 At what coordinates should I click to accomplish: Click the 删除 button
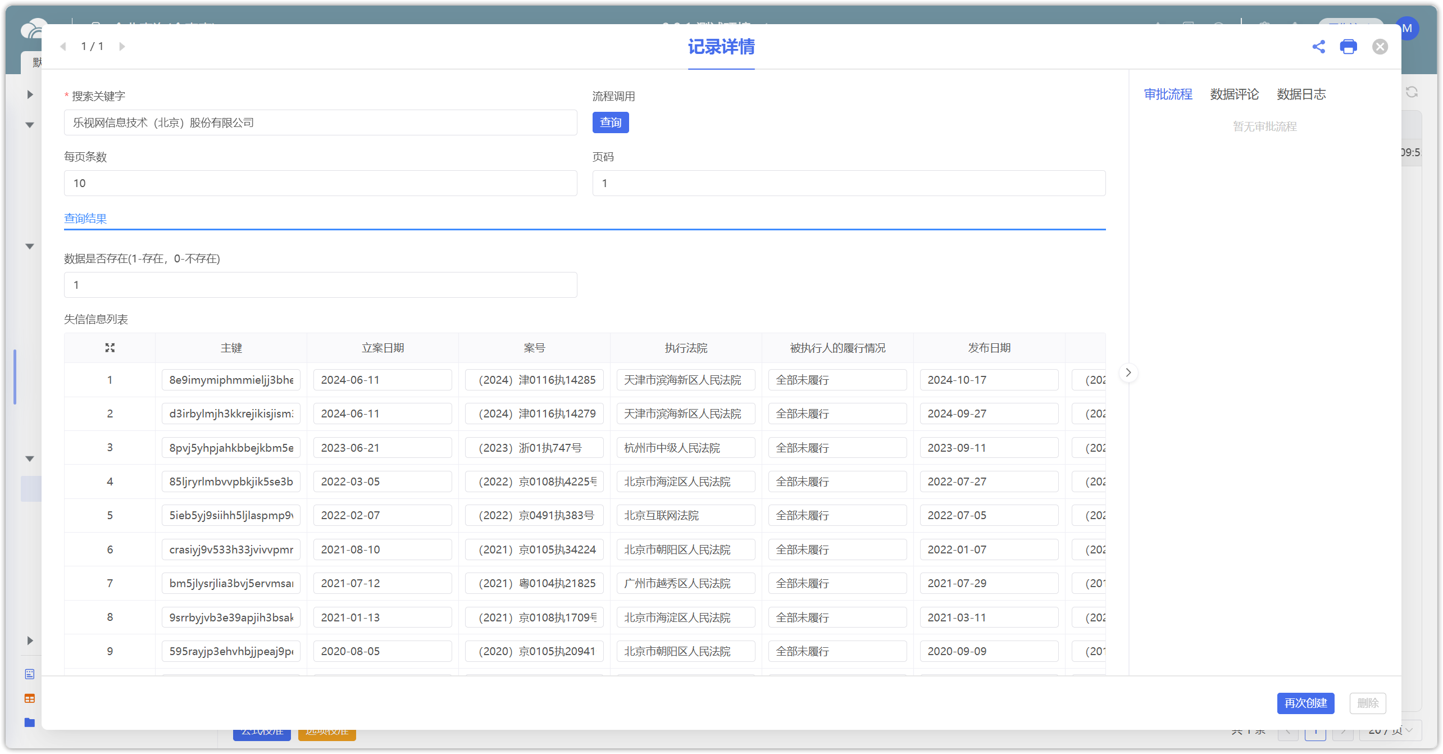coord(1367,703)
